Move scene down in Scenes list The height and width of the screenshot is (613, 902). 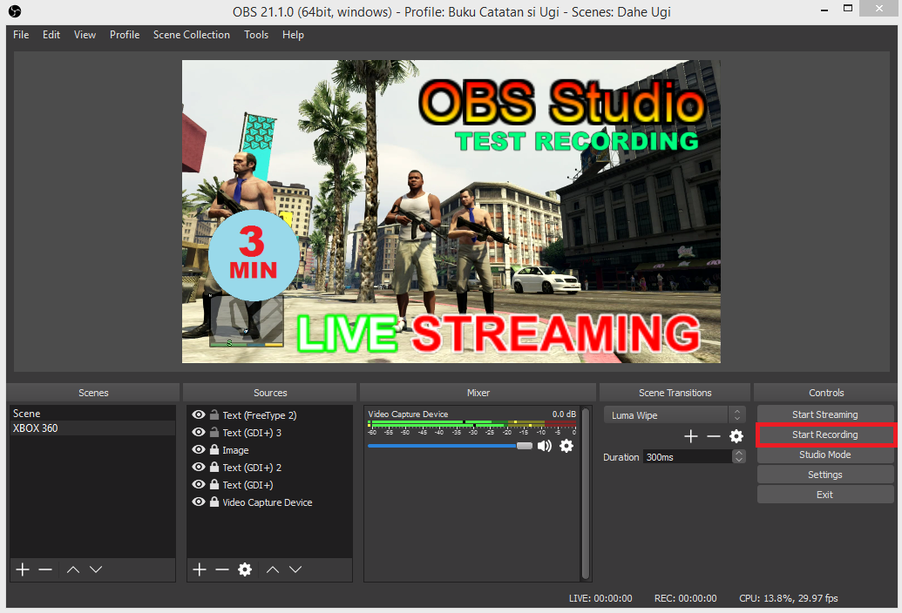(x=96, y=569)
